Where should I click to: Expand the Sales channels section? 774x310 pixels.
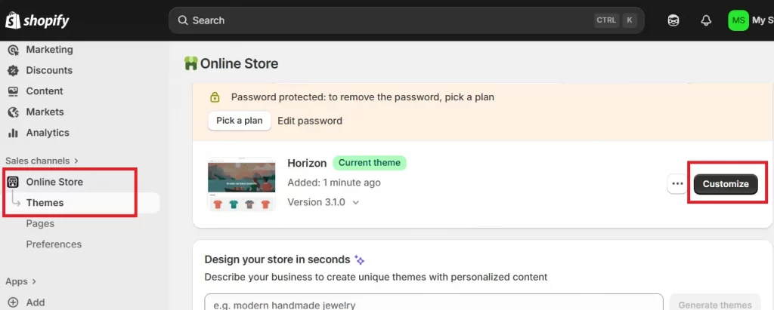42,161
